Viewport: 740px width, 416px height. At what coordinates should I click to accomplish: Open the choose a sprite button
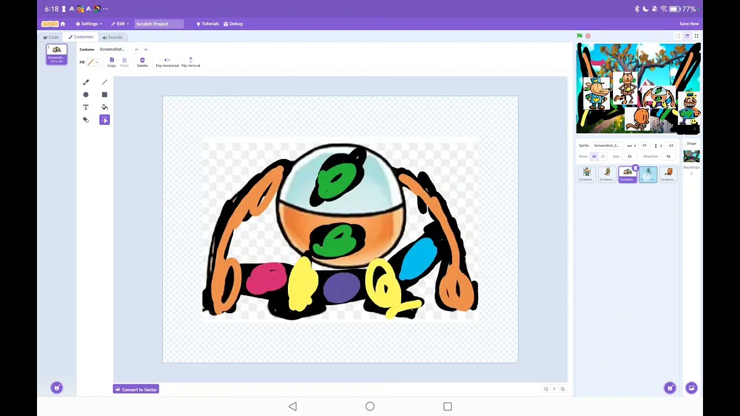[670, 388]
